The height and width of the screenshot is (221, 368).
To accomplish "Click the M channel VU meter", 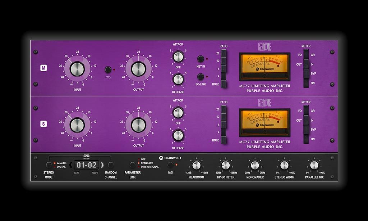I will point(264,67).
